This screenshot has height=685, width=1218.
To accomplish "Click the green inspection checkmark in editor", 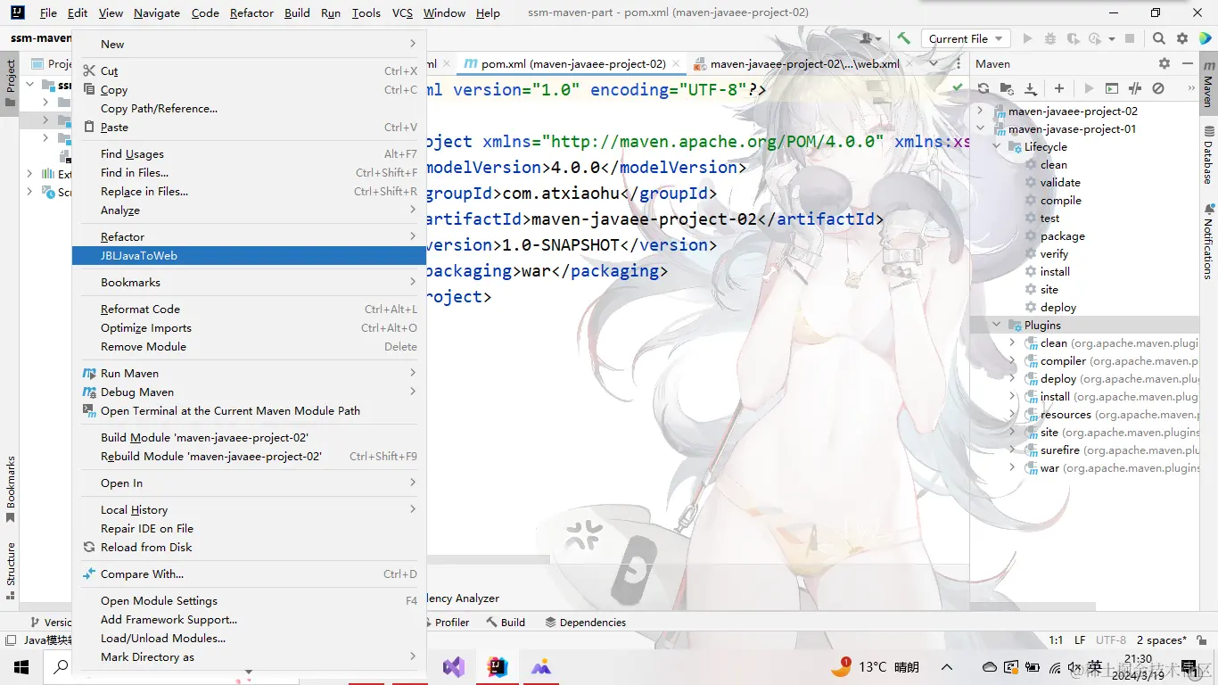I will [958, 87].
